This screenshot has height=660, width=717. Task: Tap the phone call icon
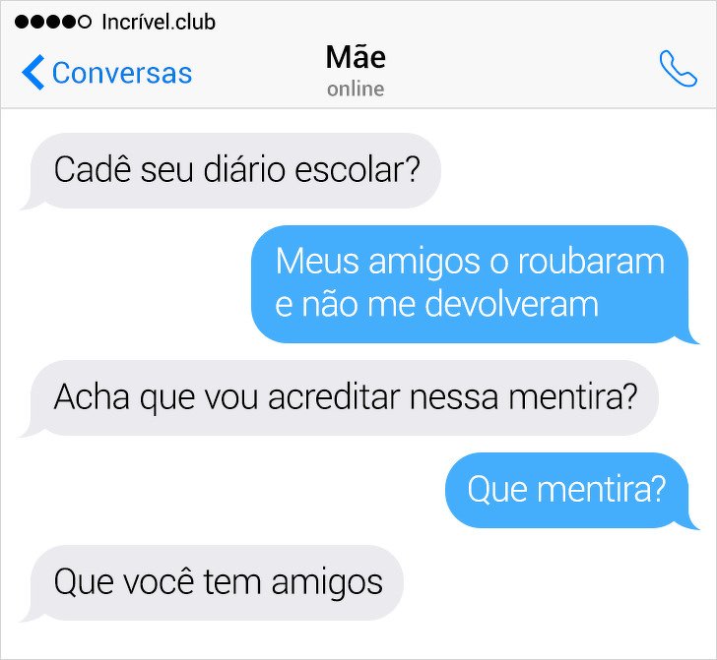click(x=679, y=68)
